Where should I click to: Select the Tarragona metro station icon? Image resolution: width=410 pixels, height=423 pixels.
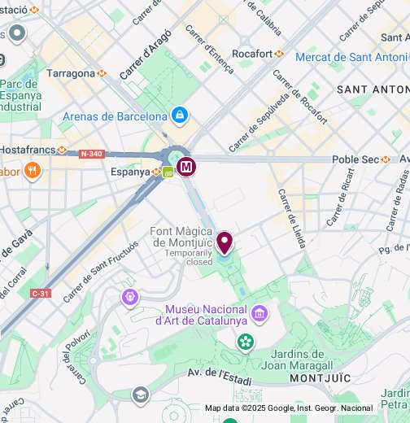tap(102, 73)
